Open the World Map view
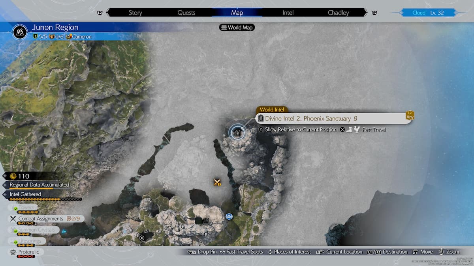Image resolution: width=474 pixels, height=266 pixels. (237, 28)
